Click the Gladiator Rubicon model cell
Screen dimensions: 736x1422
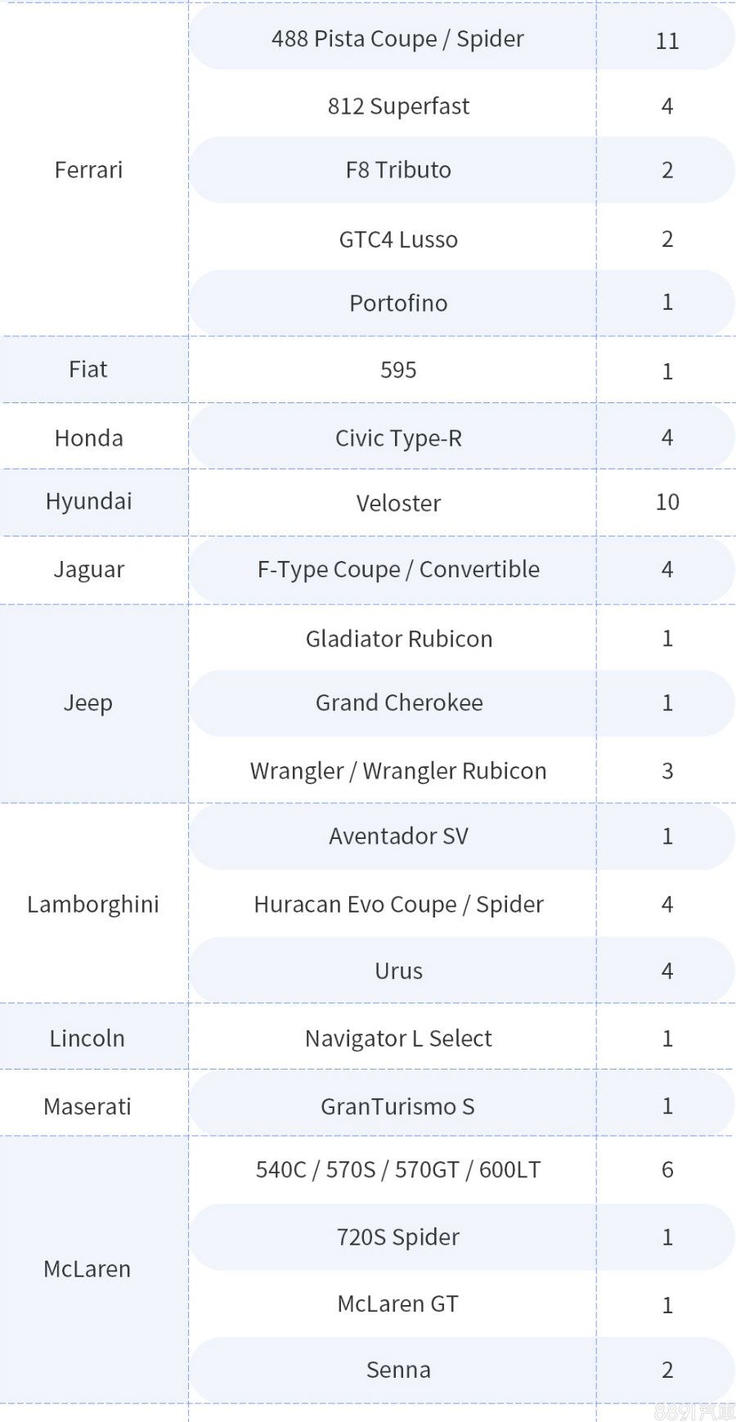click(x=398, y=639)
